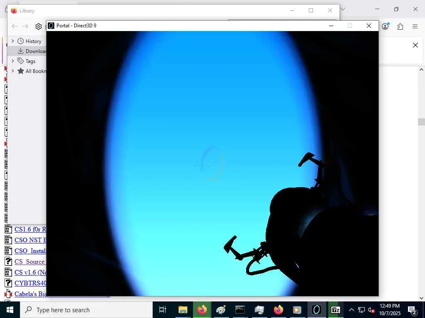Click the file icon beside CS1.6 f0r
The width and height of the screenshot is (425, 318).
click(8, 229)
